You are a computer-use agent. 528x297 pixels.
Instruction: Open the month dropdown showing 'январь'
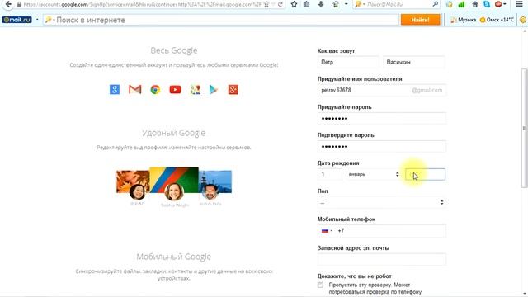(373, 174)
